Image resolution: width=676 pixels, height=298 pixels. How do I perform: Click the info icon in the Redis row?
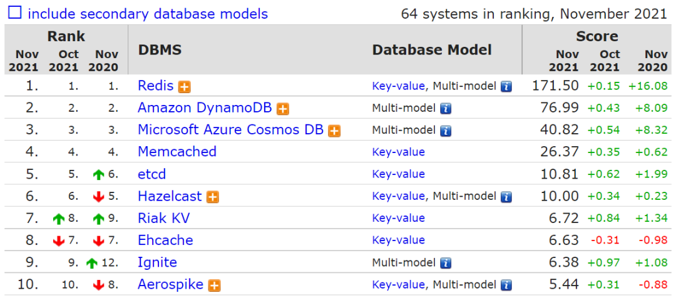(506, 87)
